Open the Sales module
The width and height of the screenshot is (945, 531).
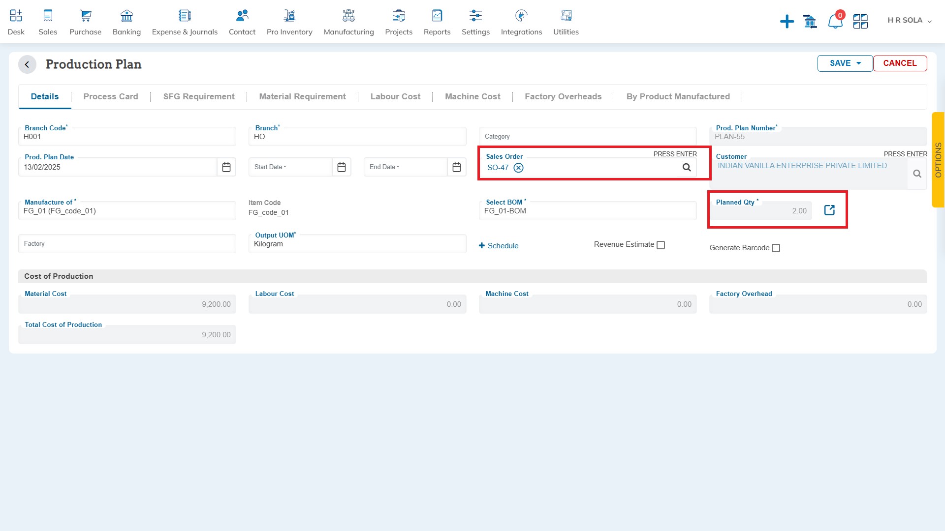[48, 22]
